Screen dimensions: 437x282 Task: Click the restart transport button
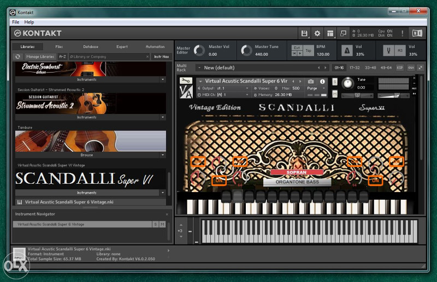294,53
